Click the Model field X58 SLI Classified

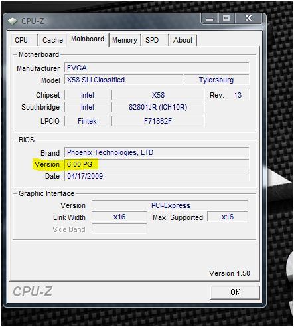tap(123, 80)
